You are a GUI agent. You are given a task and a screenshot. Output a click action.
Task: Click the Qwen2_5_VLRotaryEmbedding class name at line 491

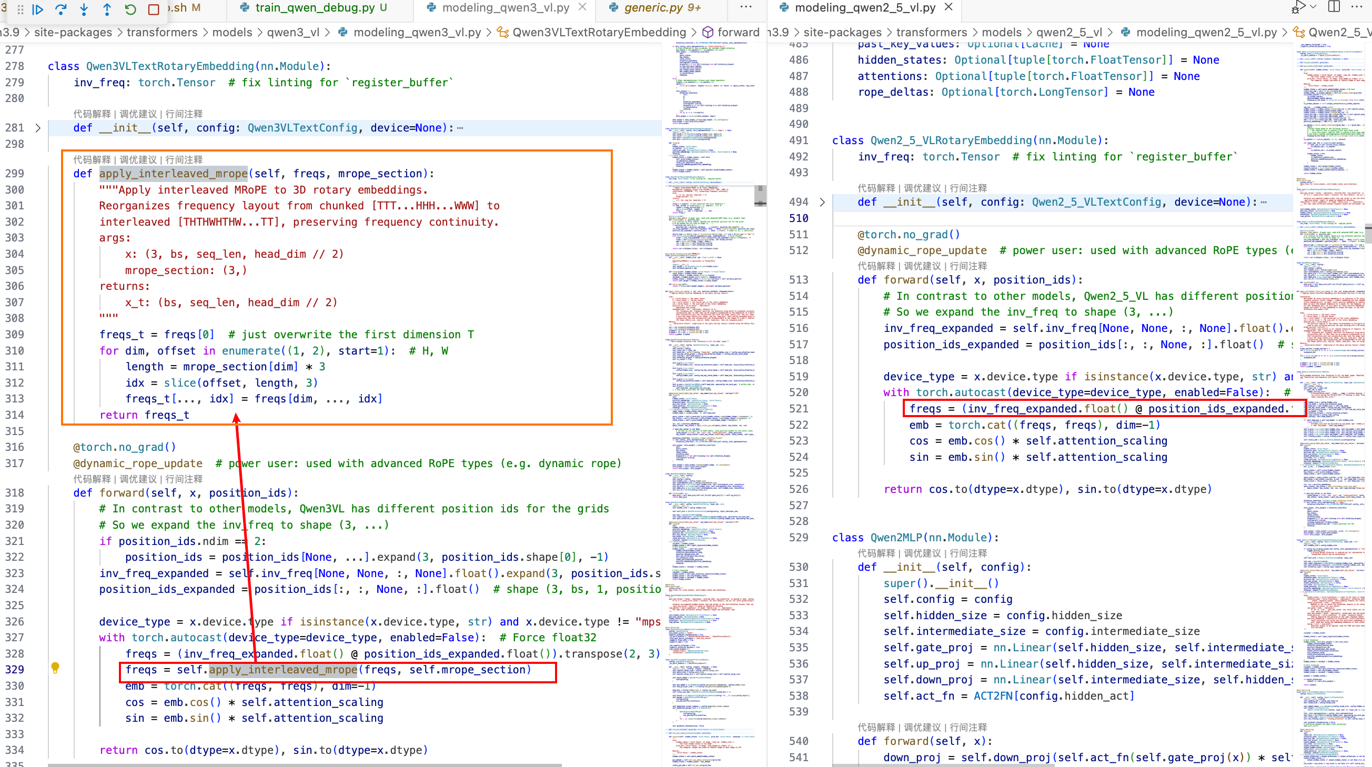coord(951,140)
